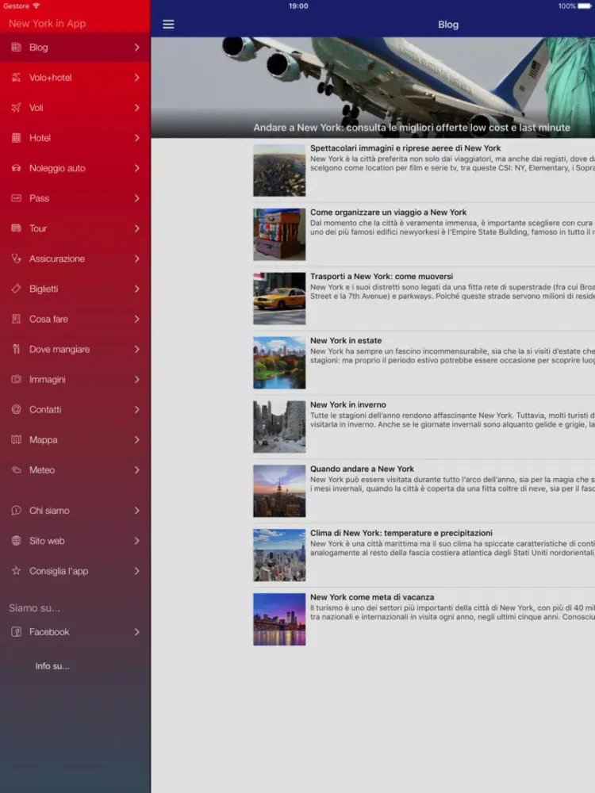Click the yellow taxi thumbnail
595x793 pixels.
click(x=279, y=298)
